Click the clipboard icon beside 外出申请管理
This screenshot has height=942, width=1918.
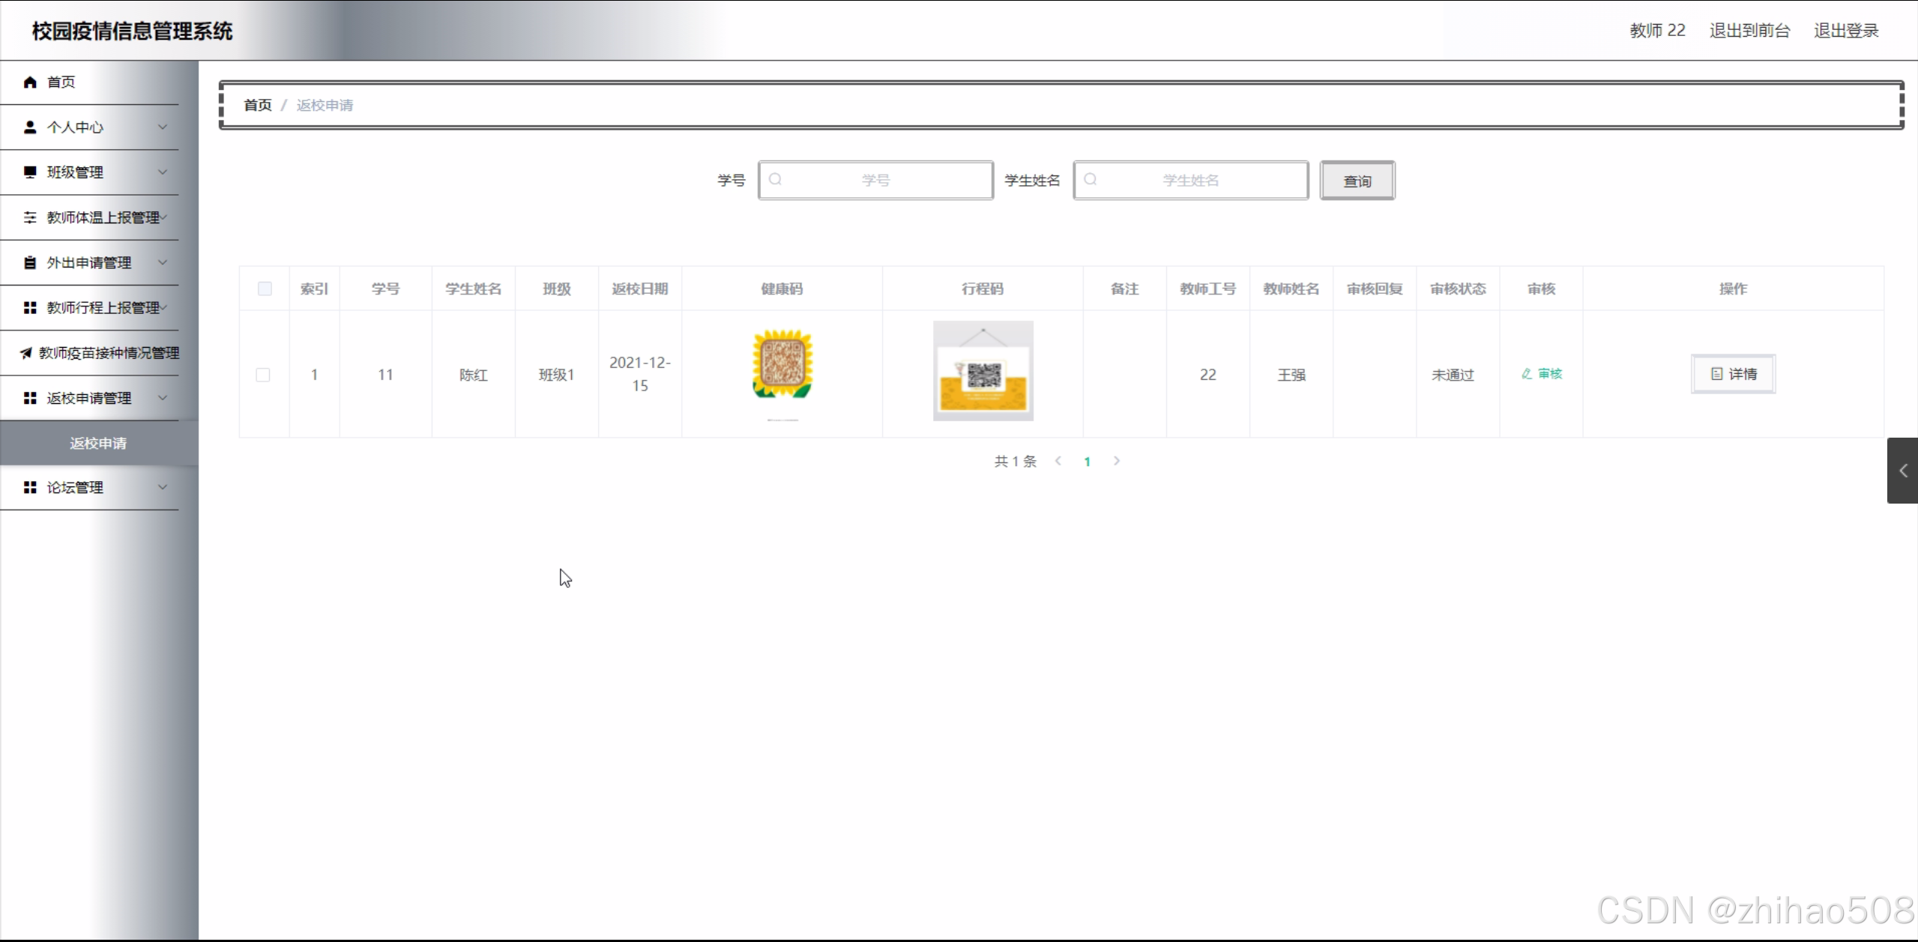[30, 263]
